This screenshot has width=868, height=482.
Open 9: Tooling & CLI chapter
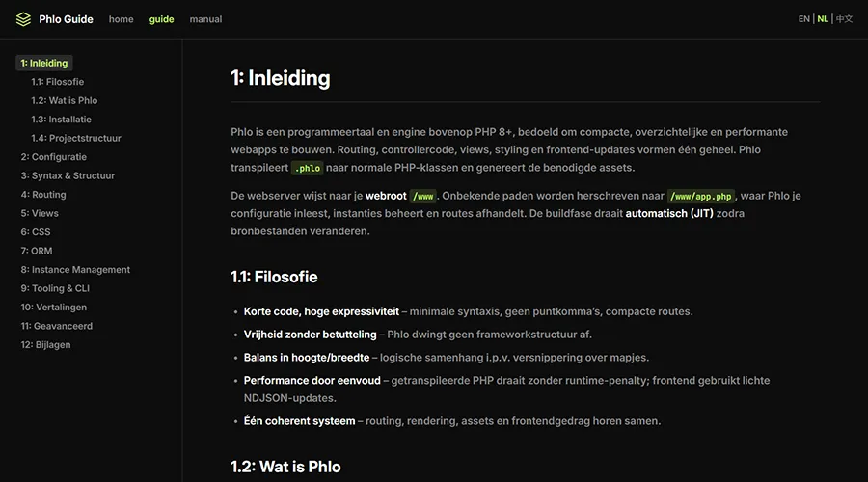tap(55, 288)
